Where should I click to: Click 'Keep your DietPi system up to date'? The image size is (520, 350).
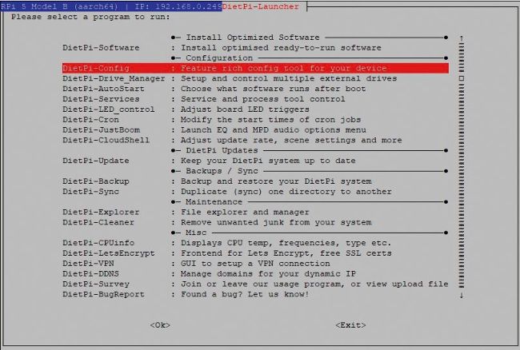click(x=268, y=161)
